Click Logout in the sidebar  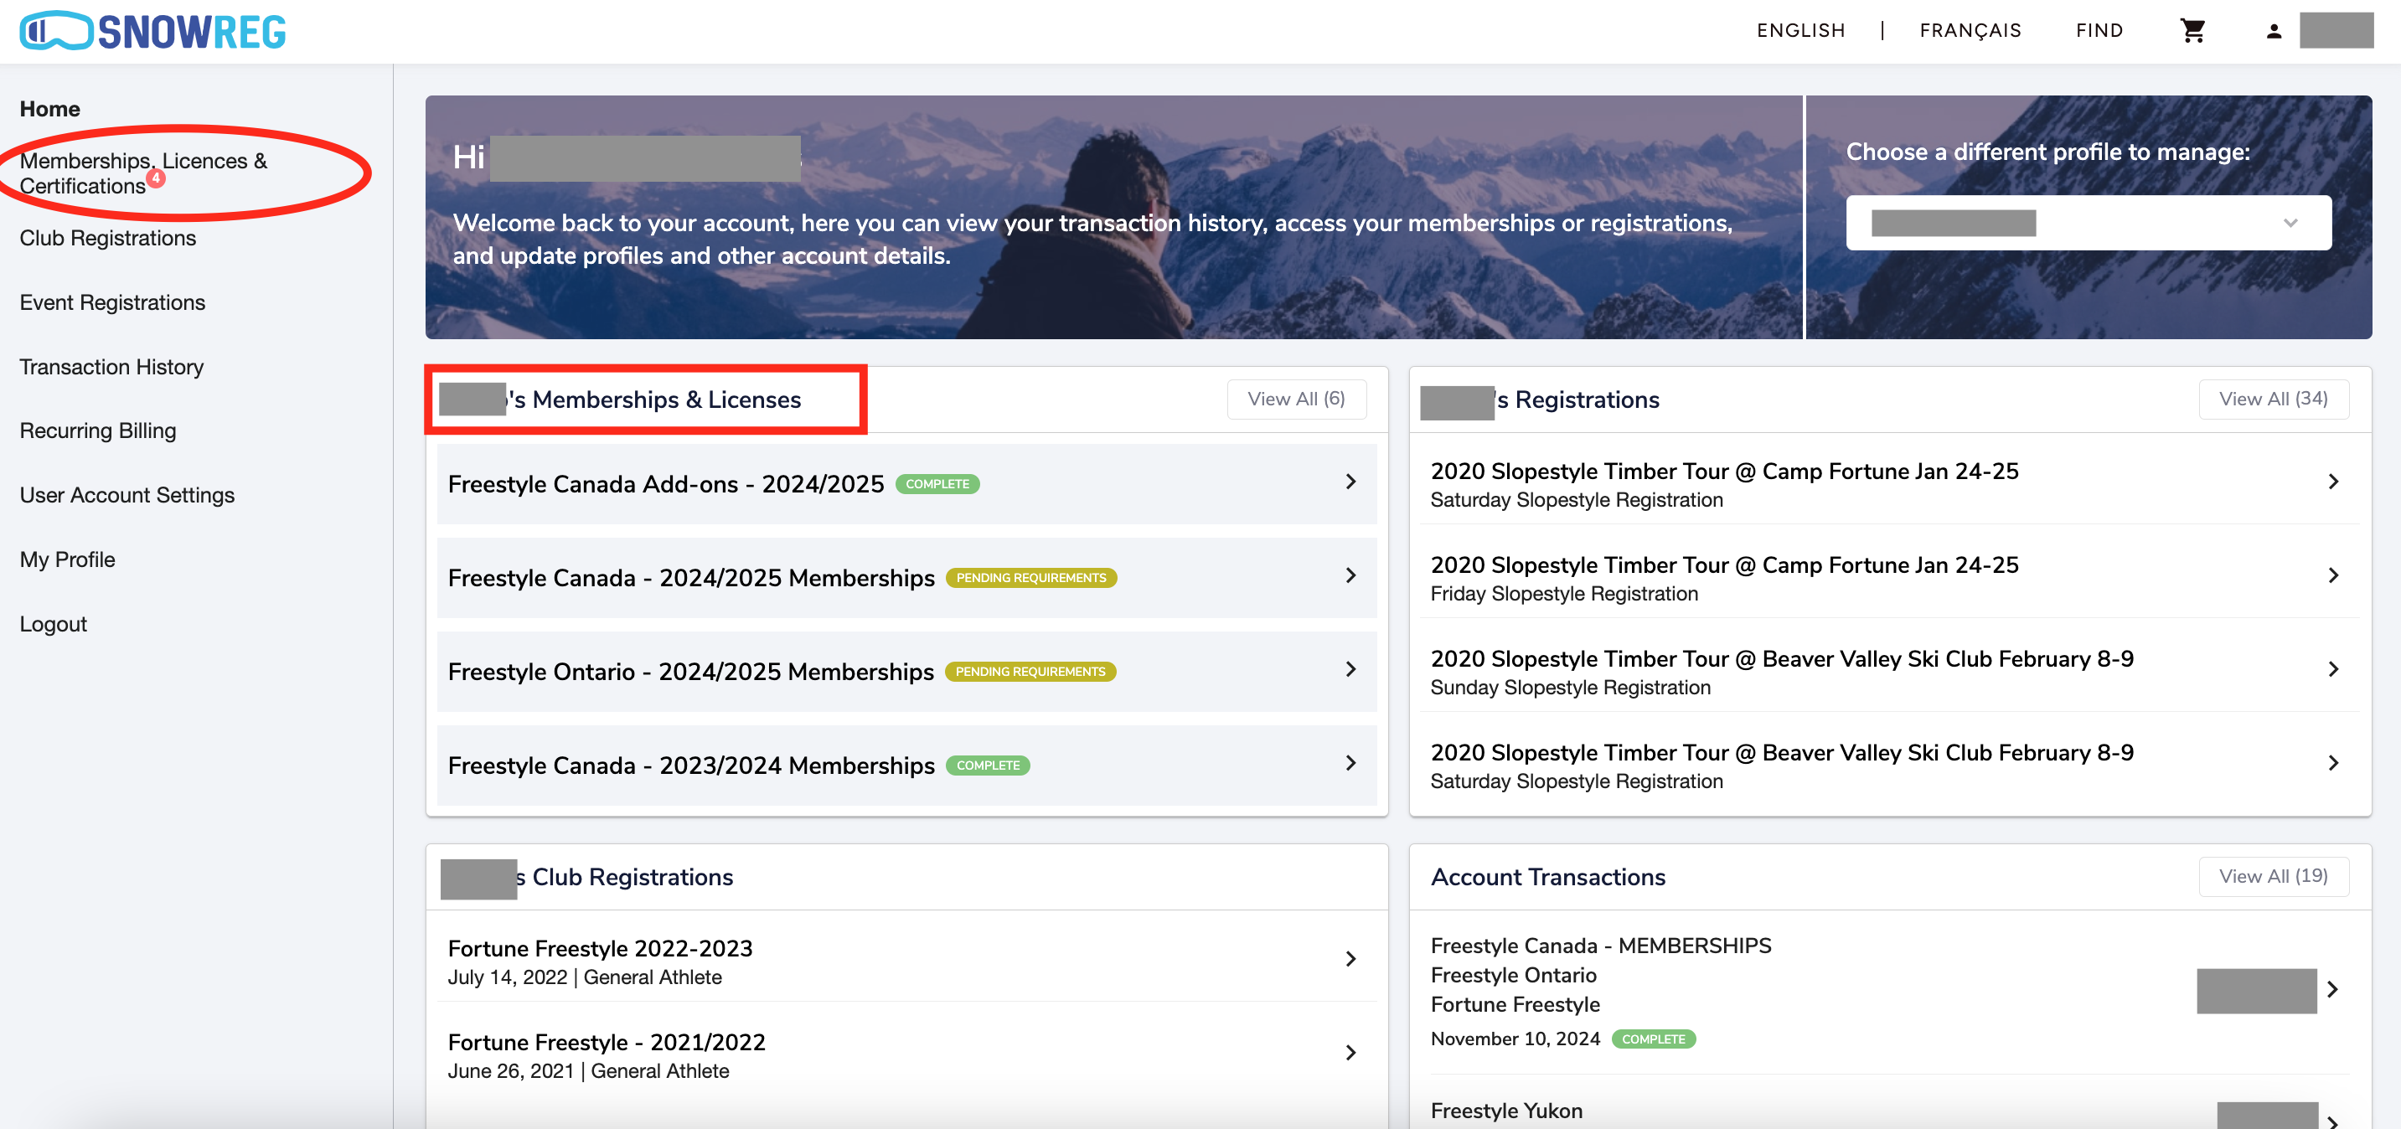click(53, 623)
